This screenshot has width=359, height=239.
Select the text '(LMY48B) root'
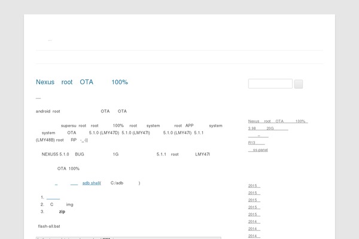[50, 140]
